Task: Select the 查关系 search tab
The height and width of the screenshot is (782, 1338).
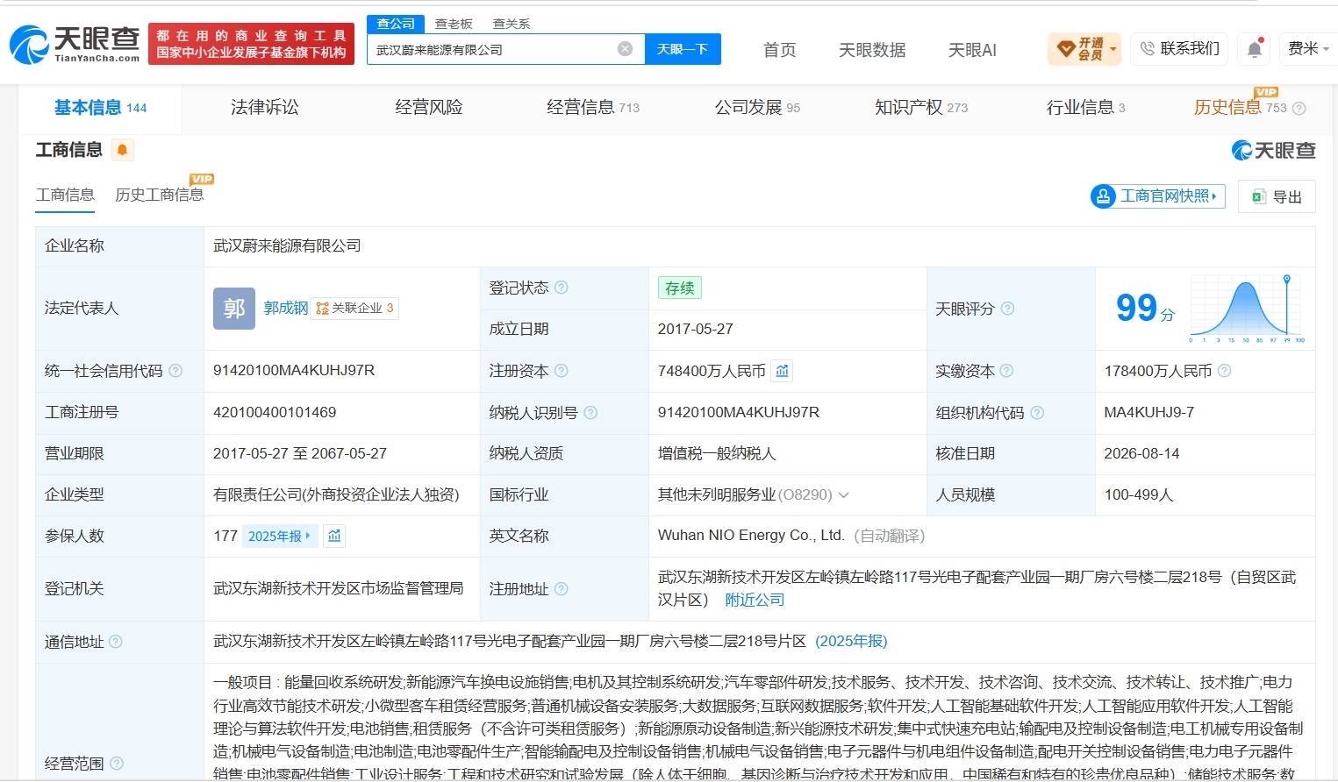Action: tap(512, 24)
